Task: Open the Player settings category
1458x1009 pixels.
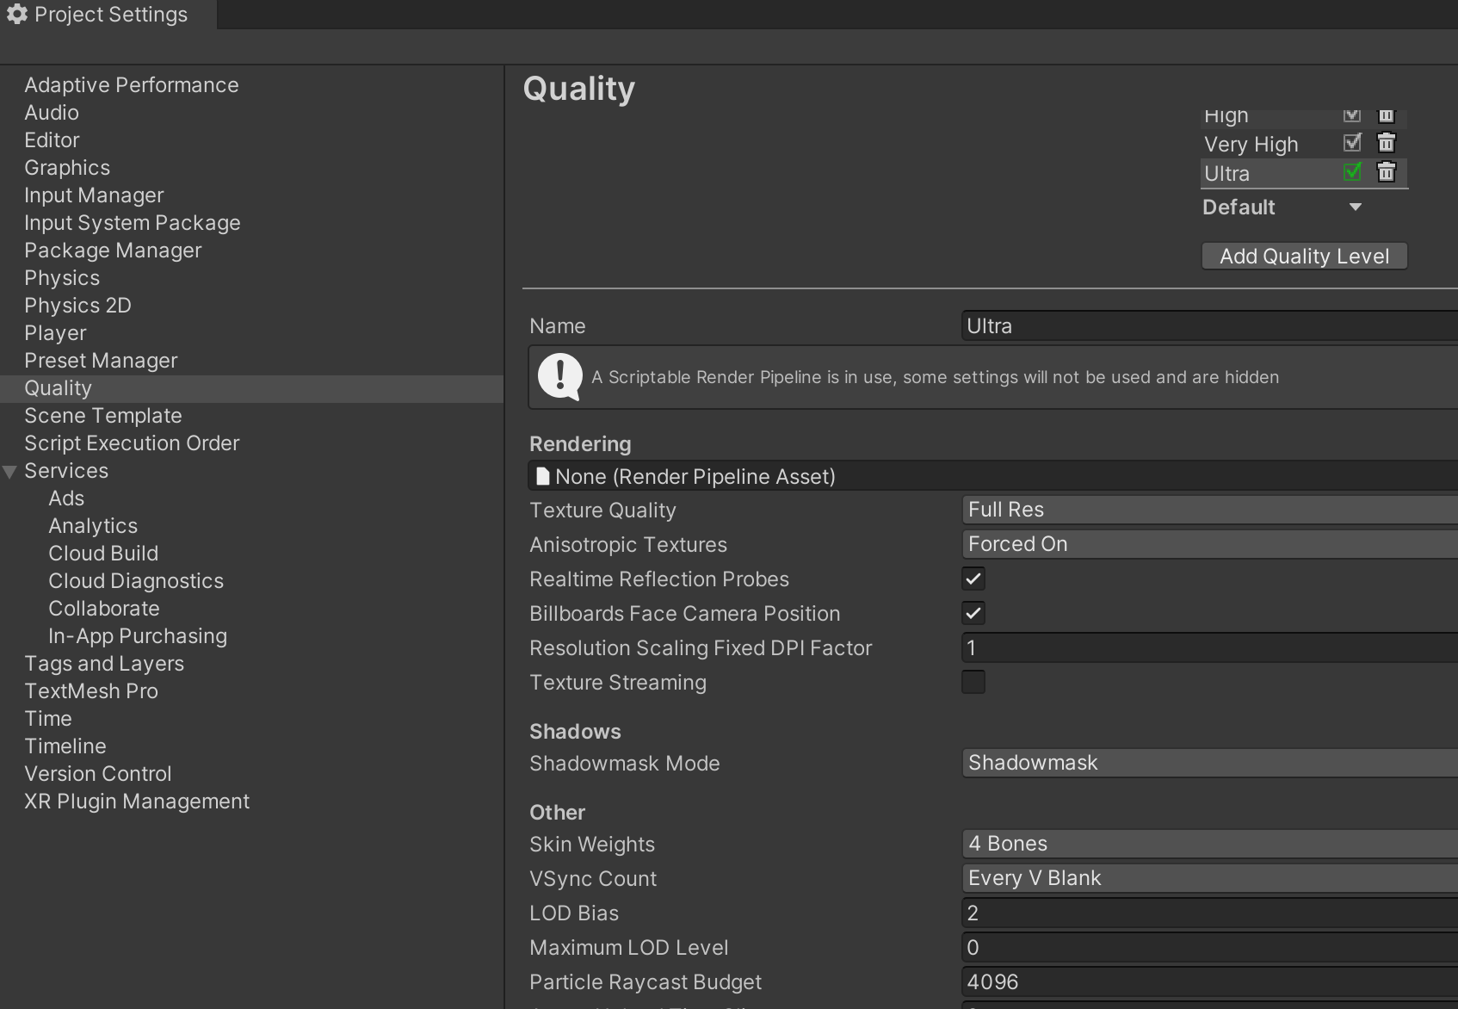Action: [x=55, y=333]
